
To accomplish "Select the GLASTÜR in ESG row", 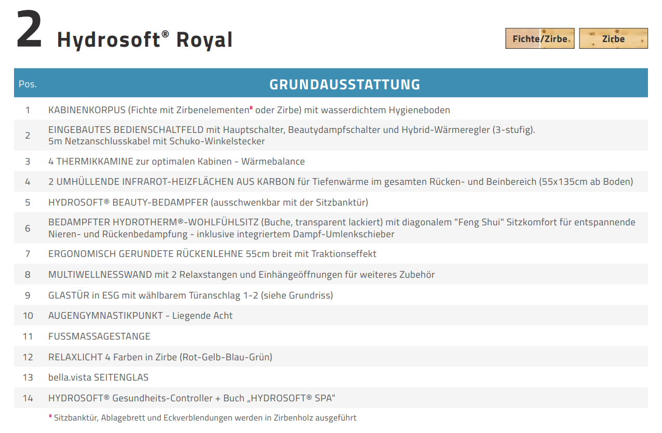I will pos(190,295).
